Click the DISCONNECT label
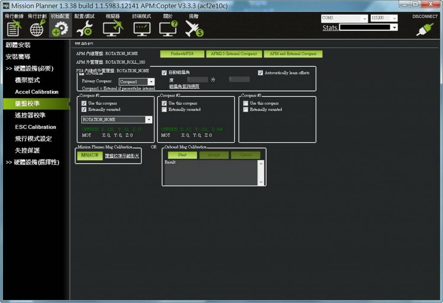The width and height of the screenshot is (443, 303). click(x=425, y=16)
